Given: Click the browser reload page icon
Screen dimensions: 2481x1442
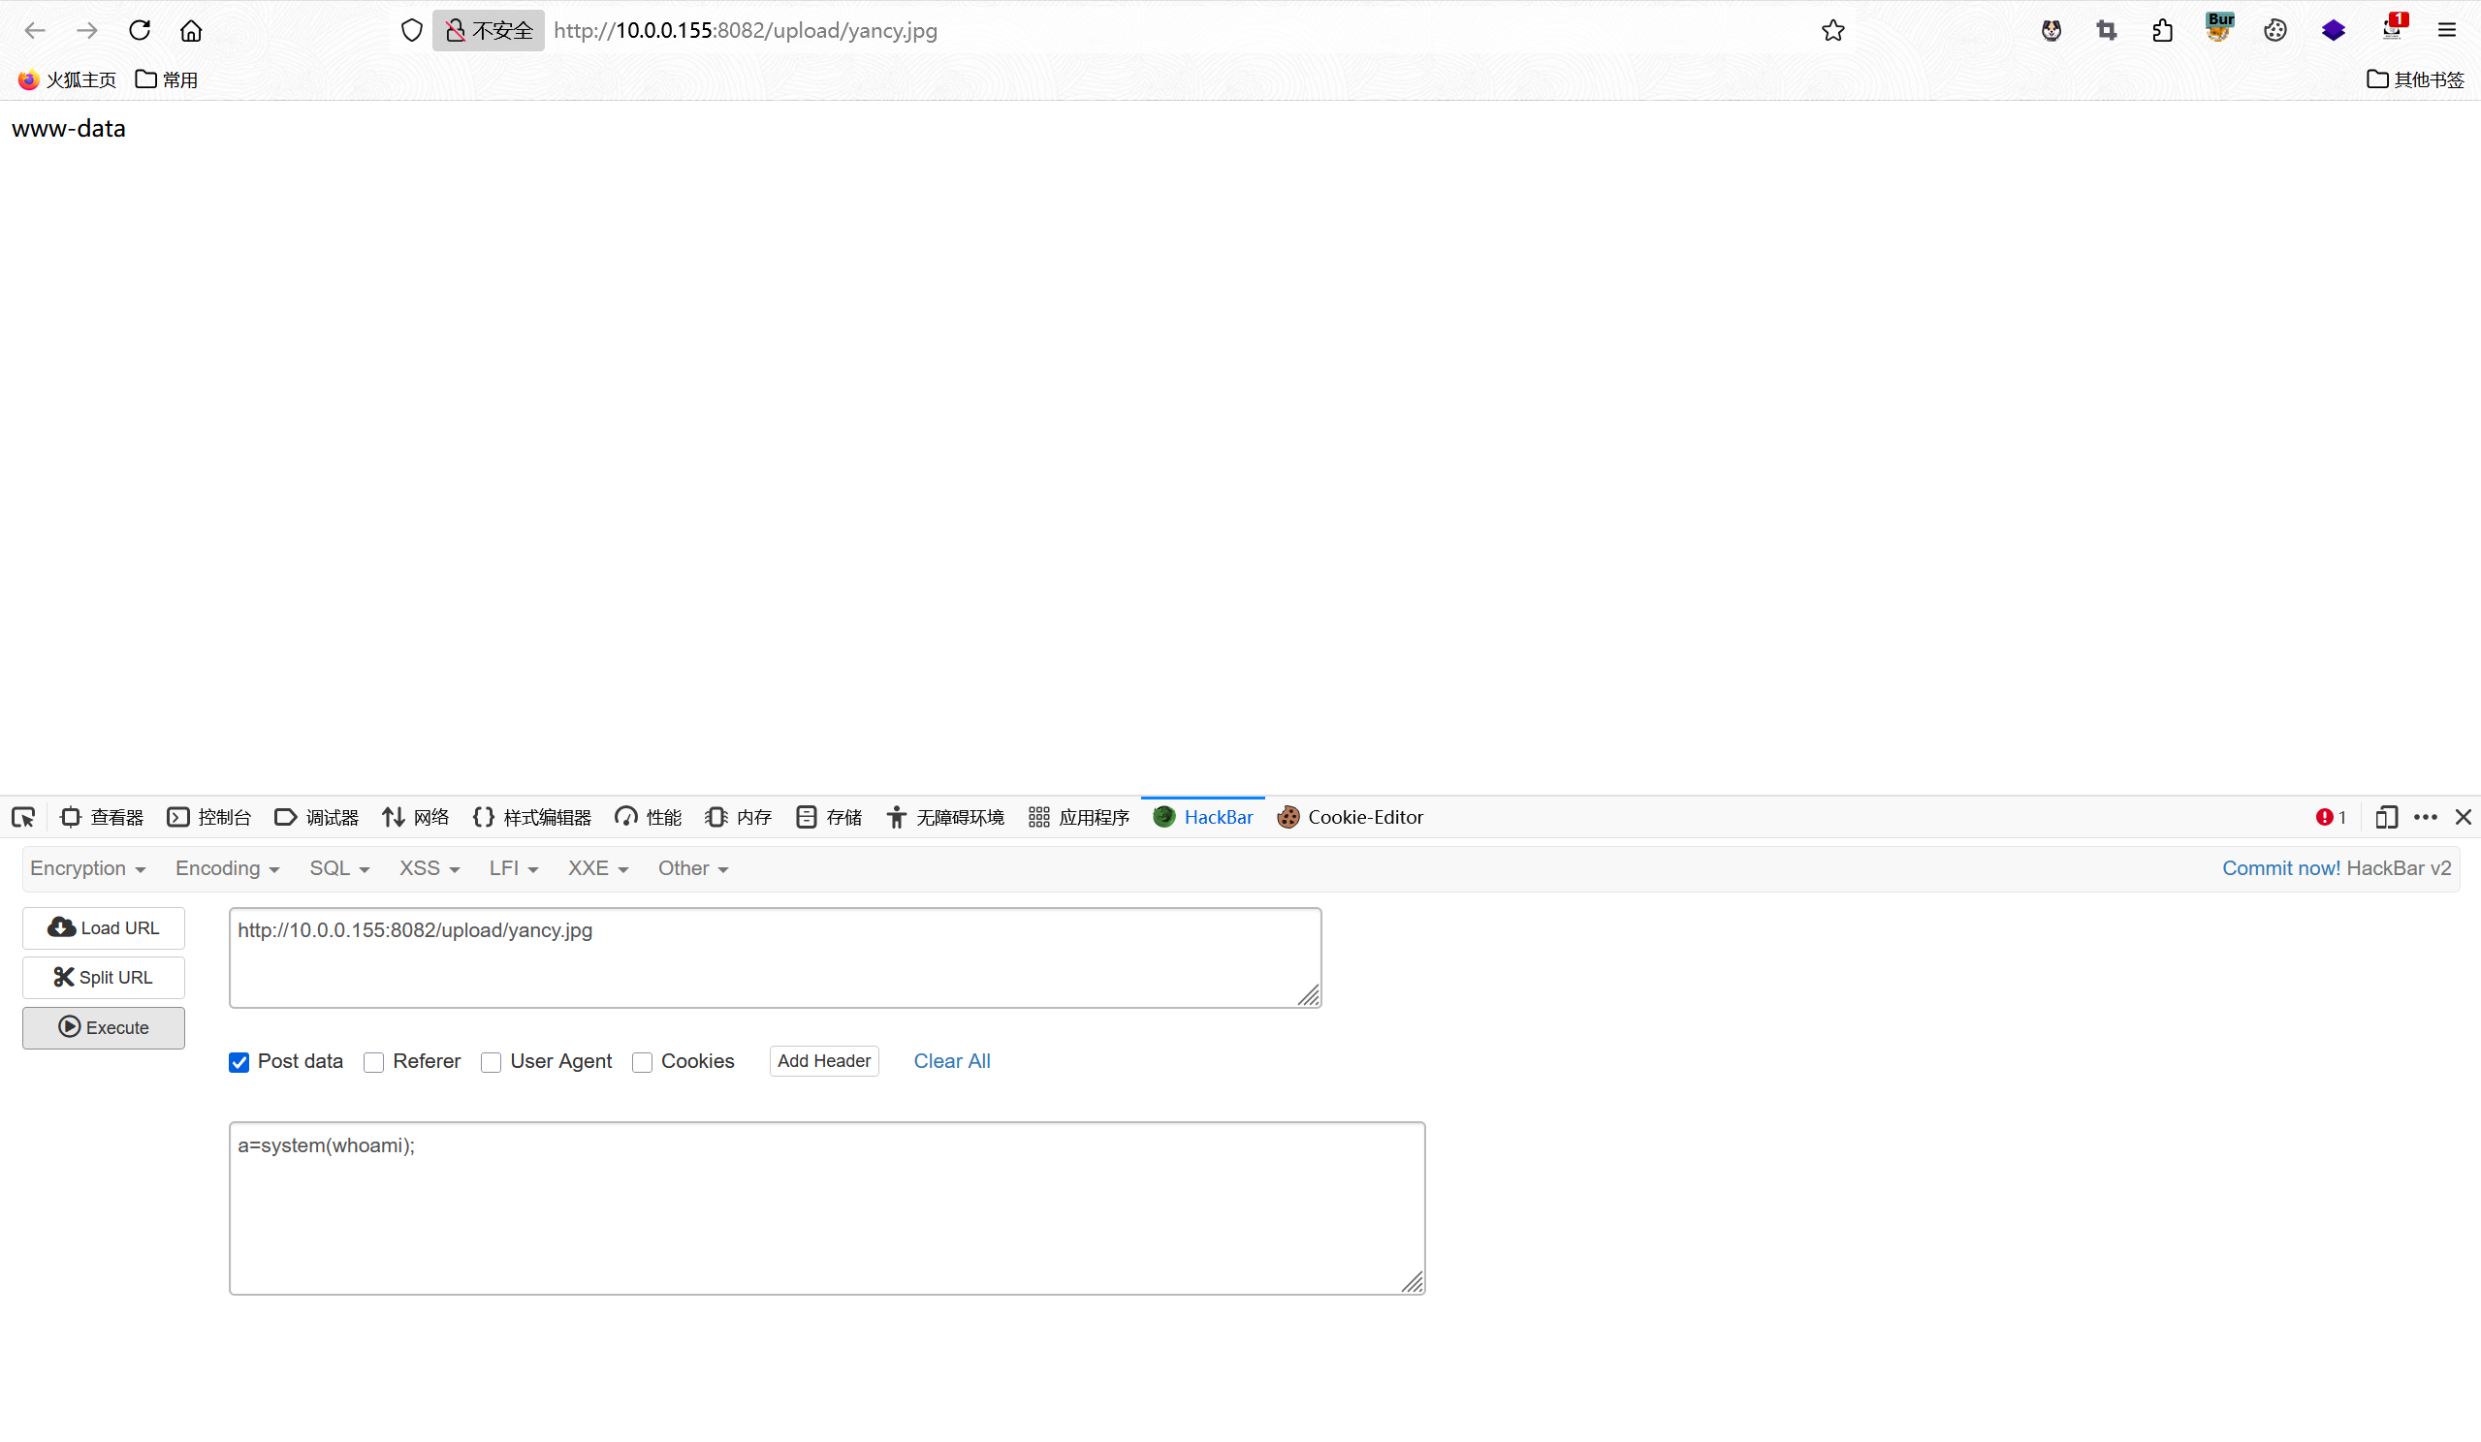Looking at the screenshot, I should click(140, 30).
